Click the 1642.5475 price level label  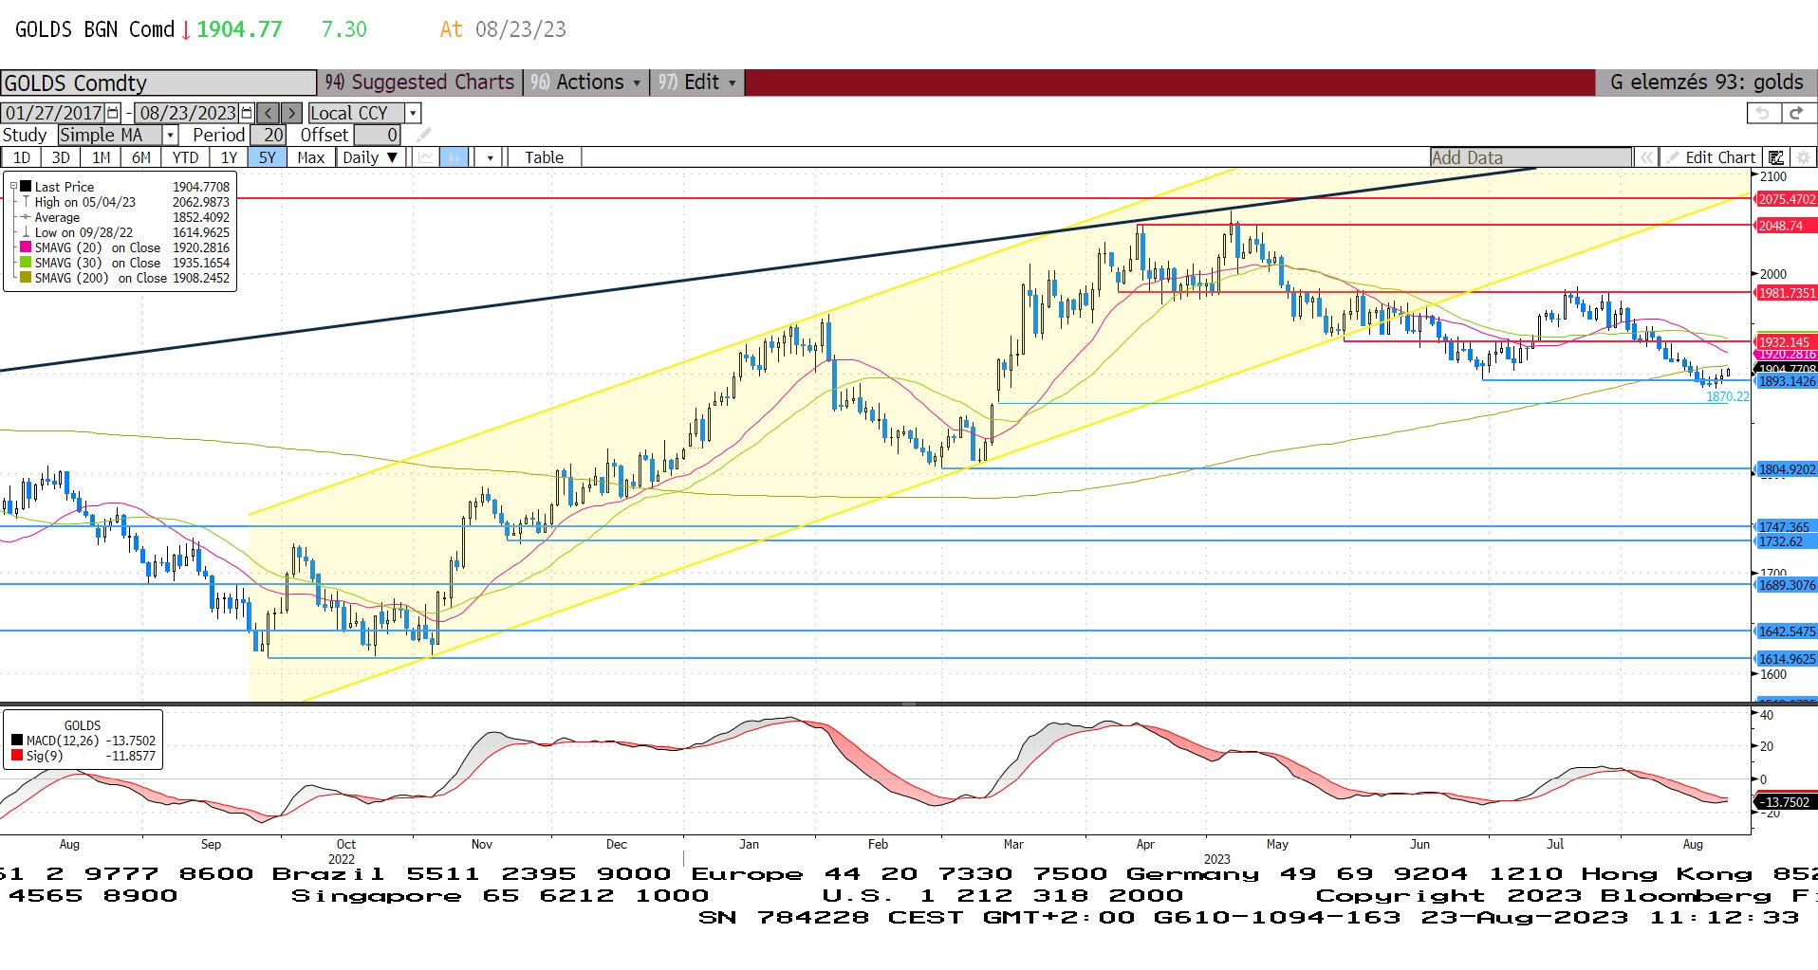[x=1787, y=631]
